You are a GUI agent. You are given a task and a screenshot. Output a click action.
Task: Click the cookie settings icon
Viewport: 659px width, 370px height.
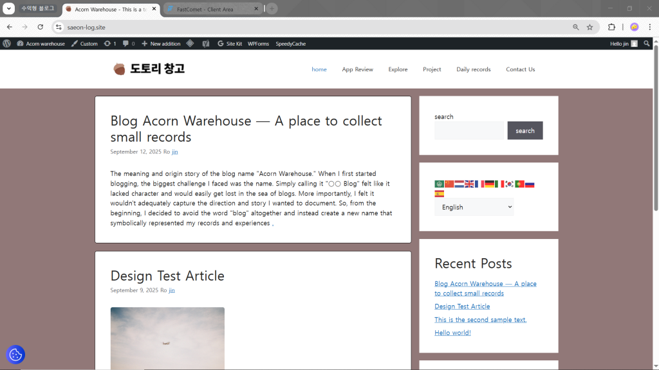tap(15, 355)
